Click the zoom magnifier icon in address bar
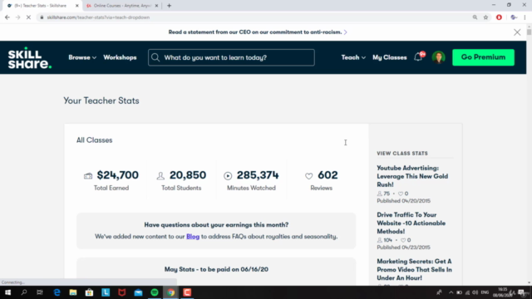Screen dimensions: 532x299 [475, 17]
